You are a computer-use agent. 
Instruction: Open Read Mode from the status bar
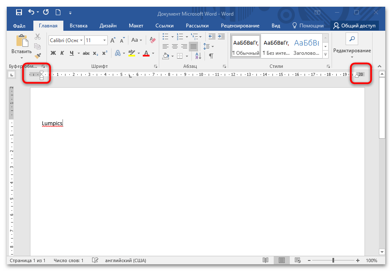point(265,260)
